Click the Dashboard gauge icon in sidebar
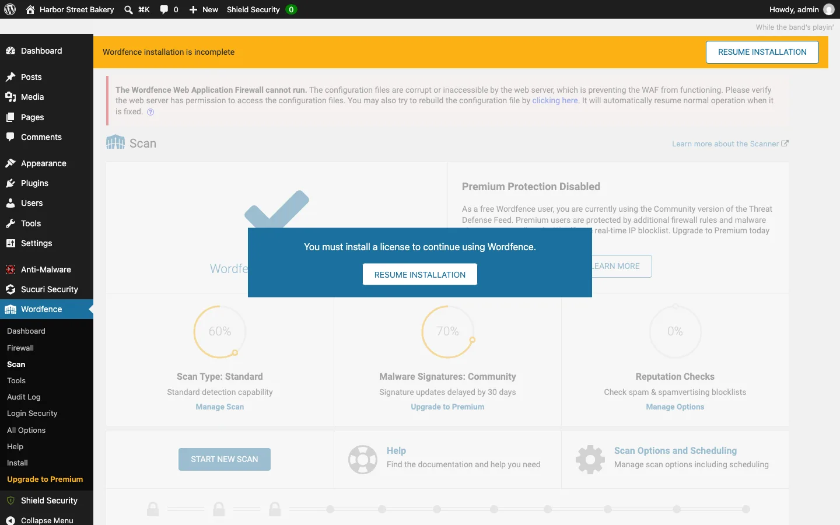The height and width of the screenshot is (525, 840). click(x=10, y=51)
